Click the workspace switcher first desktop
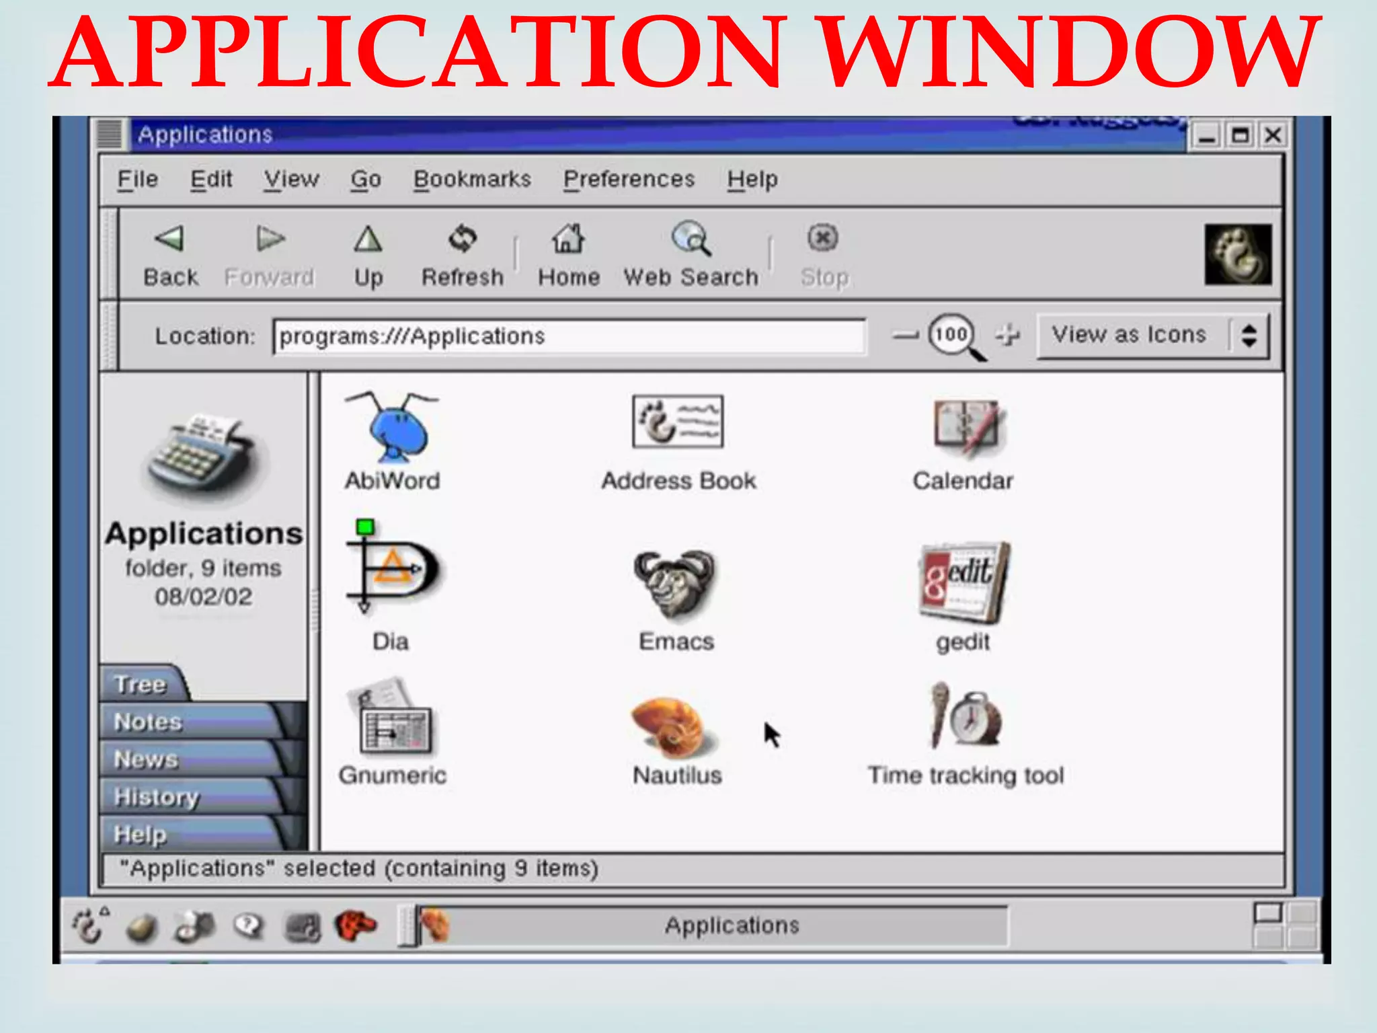1377x1033 pixels. (x=1268, y=913)
